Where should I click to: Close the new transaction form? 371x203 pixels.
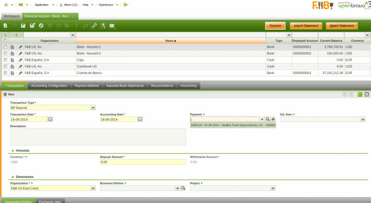pyautogui.click(x=367, y=95)
